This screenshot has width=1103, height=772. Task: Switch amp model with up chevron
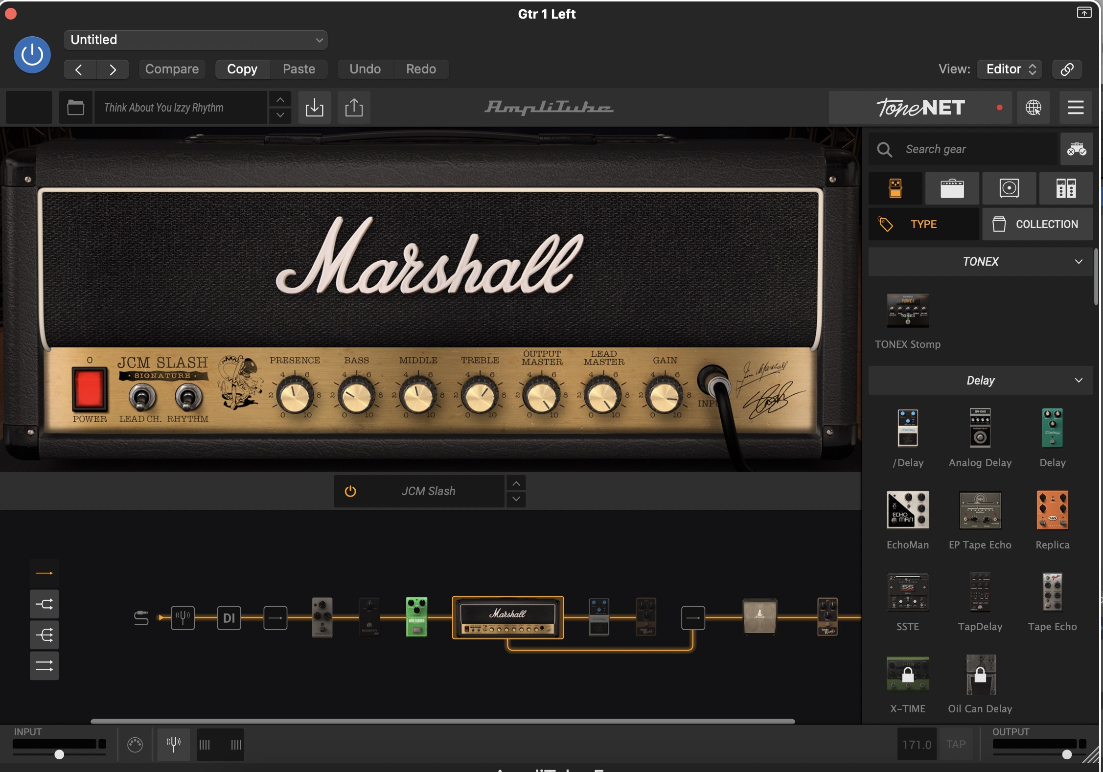tap(516, 483)
